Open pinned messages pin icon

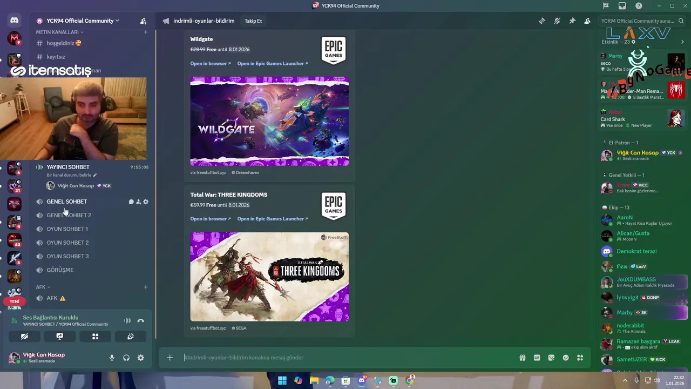click(572, 21)
